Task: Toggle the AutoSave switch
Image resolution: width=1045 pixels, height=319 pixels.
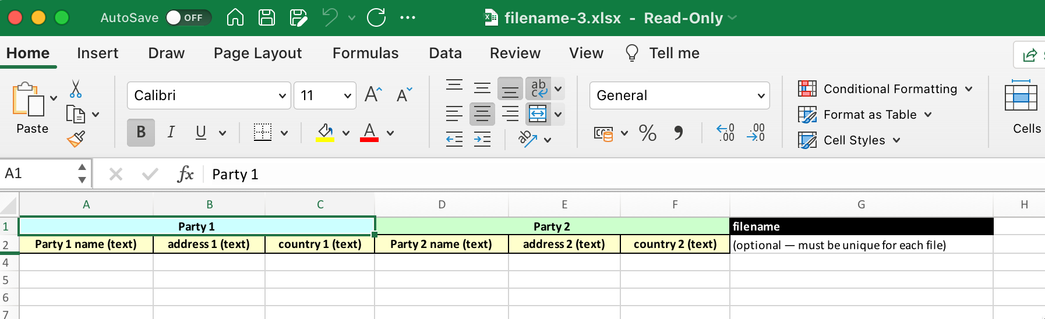Action: [x=188, y=17]
